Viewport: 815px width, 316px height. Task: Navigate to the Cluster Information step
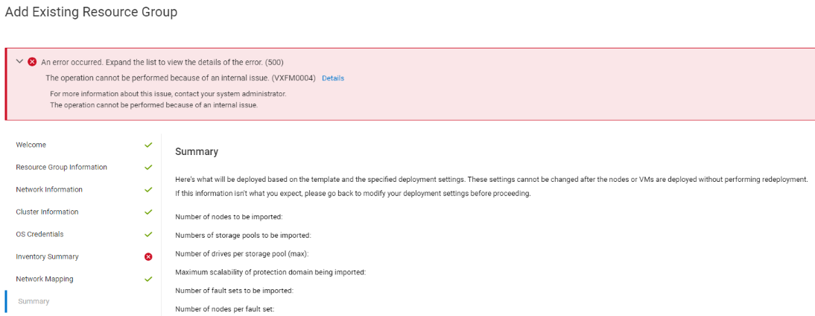tap(47, 212)
